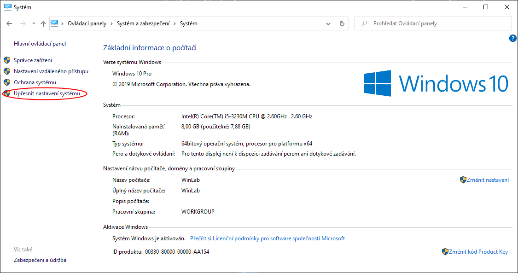Open the recent locations dropdown arrow

34,23
